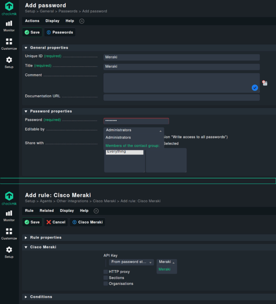Tick the Sections checkbox
This screenshot has height=304, width=276.
click(106, 278)
